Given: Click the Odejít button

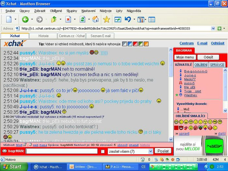Looking at the screenshot, I should click(208, 57).
